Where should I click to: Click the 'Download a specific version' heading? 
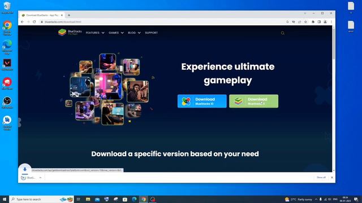click(175, 154)
